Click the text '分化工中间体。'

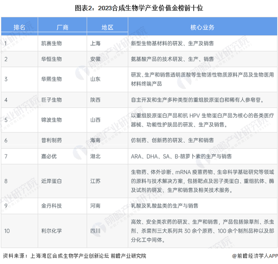[148, 240]
